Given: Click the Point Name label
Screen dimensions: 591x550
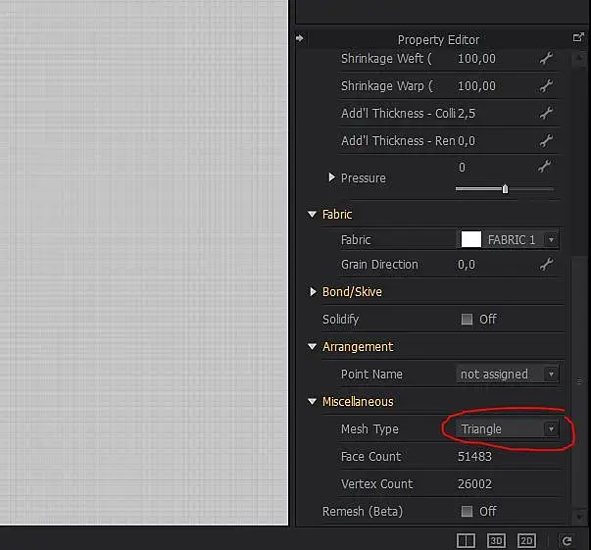Looking at the screenshot, I should [371, 375].
